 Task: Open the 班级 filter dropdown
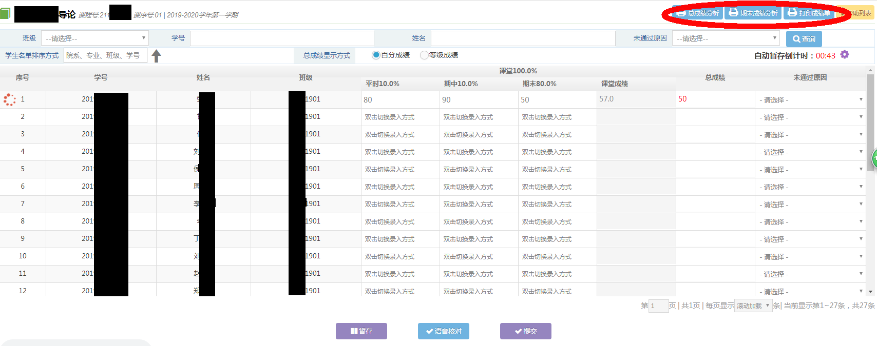95,38
